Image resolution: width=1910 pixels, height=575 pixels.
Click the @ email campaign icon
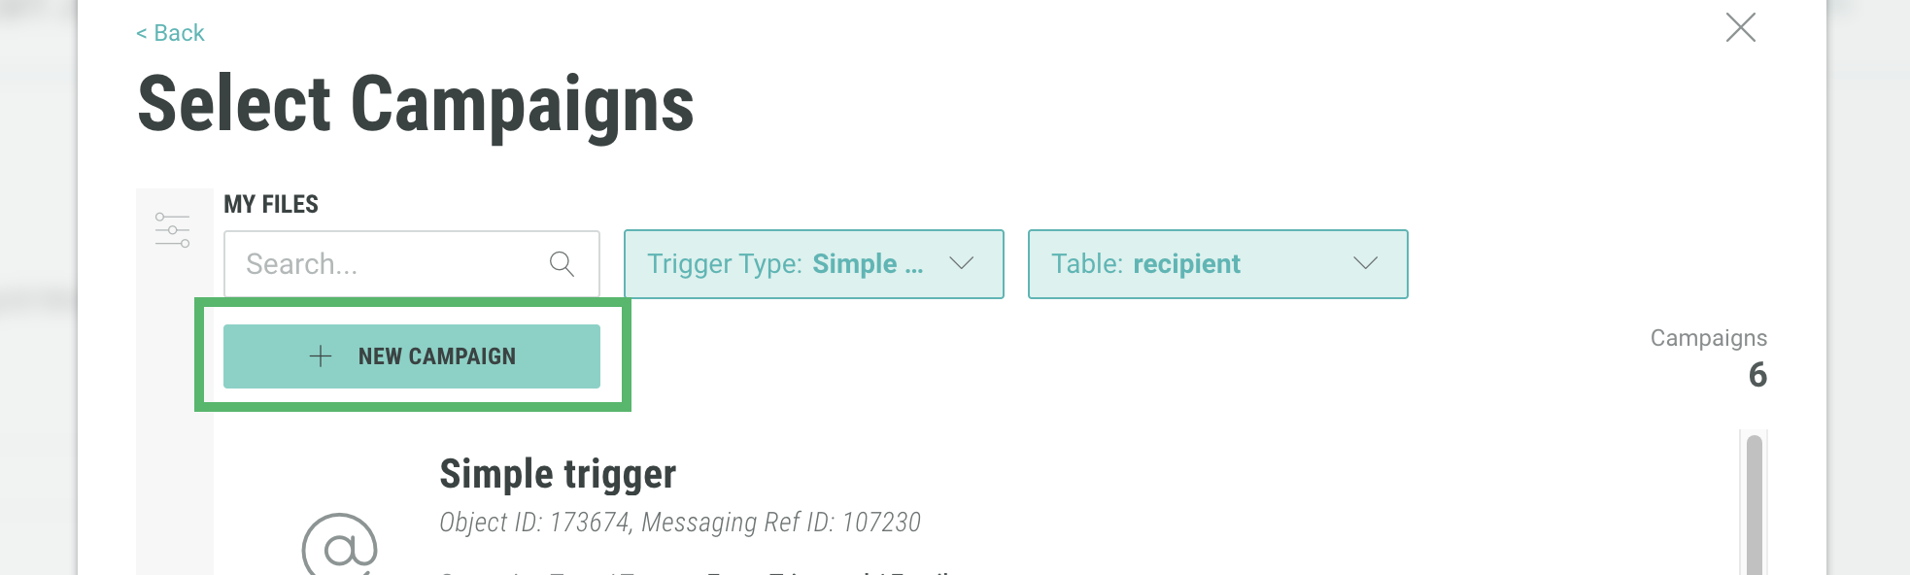click(x=340, y=546)
